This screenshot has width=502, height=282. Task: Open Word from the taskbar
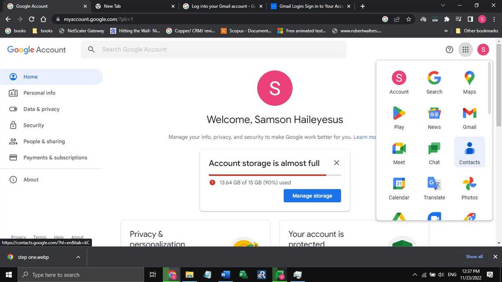point(226,275)
